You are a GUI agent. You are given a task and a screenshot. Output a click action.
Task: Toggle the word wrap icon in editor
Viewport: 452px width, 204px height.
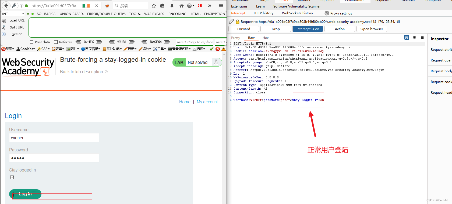407,37
